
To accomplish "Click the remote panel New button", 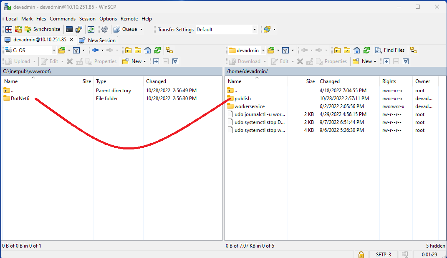I will tap(364, 61).
